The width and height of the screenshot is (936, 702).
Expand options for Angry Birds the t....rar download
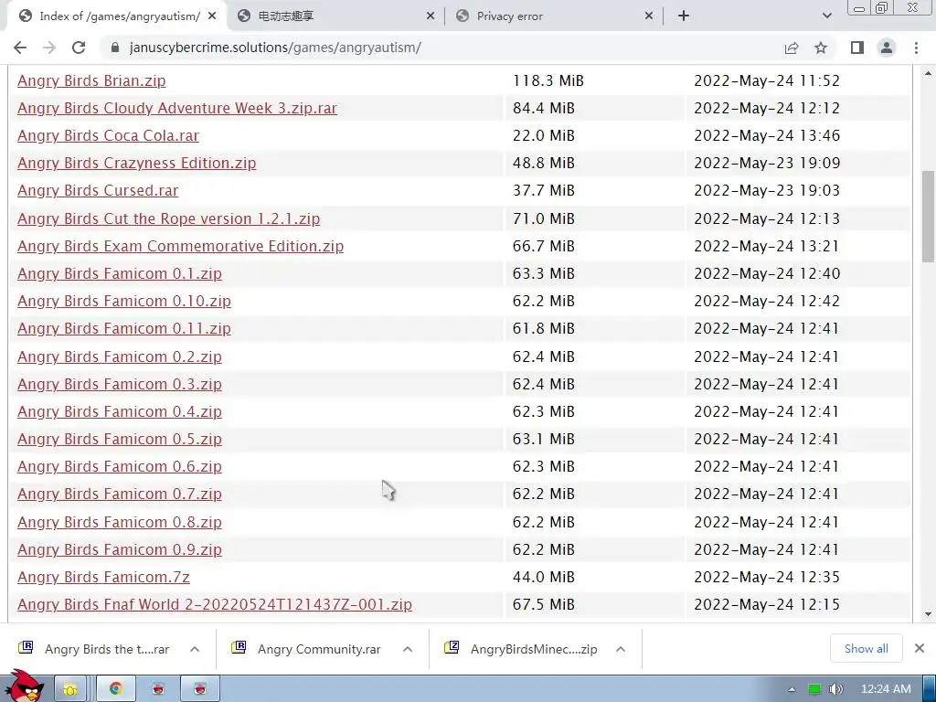pos(195,649)
